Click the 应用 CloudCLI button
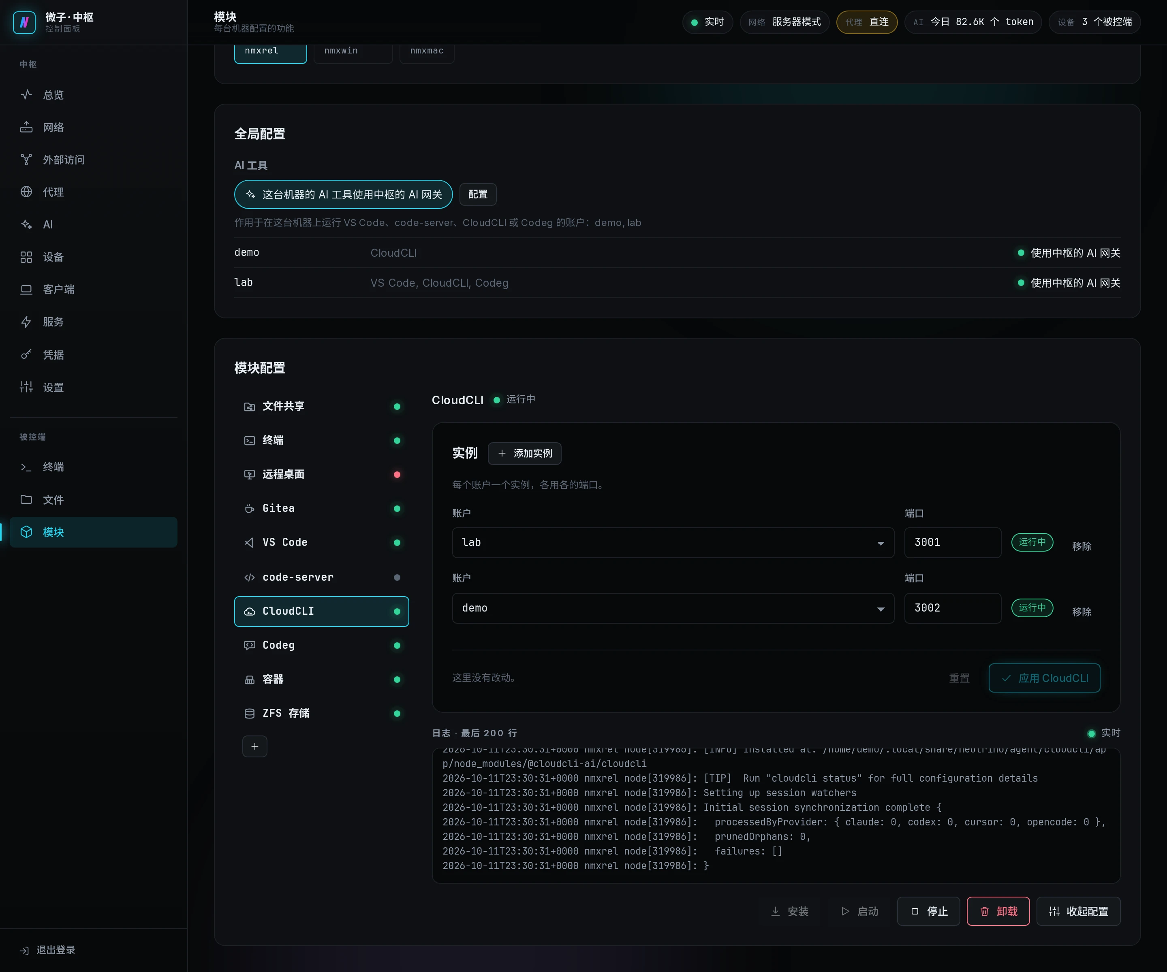 1044,678
